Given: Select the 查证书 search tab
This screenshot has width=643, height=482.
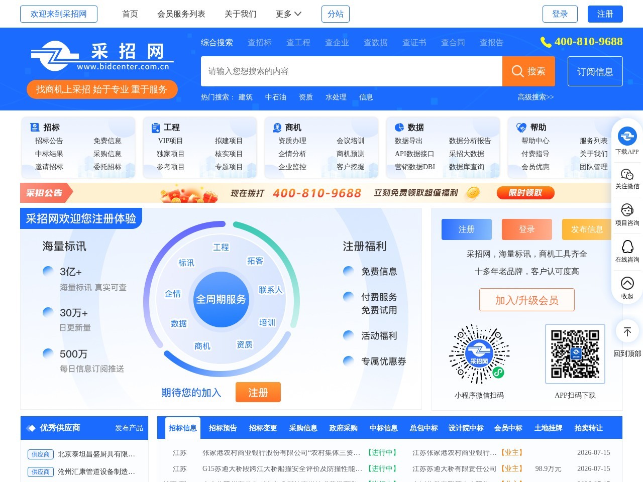Looking at the screenshot, I should click(x=414, y=43).
